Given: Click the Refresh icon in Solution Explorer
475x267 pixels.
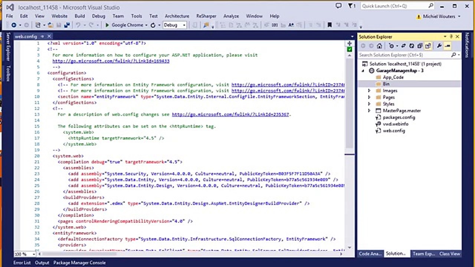Looking at the screenshot, I should click(x=412, y=46).
